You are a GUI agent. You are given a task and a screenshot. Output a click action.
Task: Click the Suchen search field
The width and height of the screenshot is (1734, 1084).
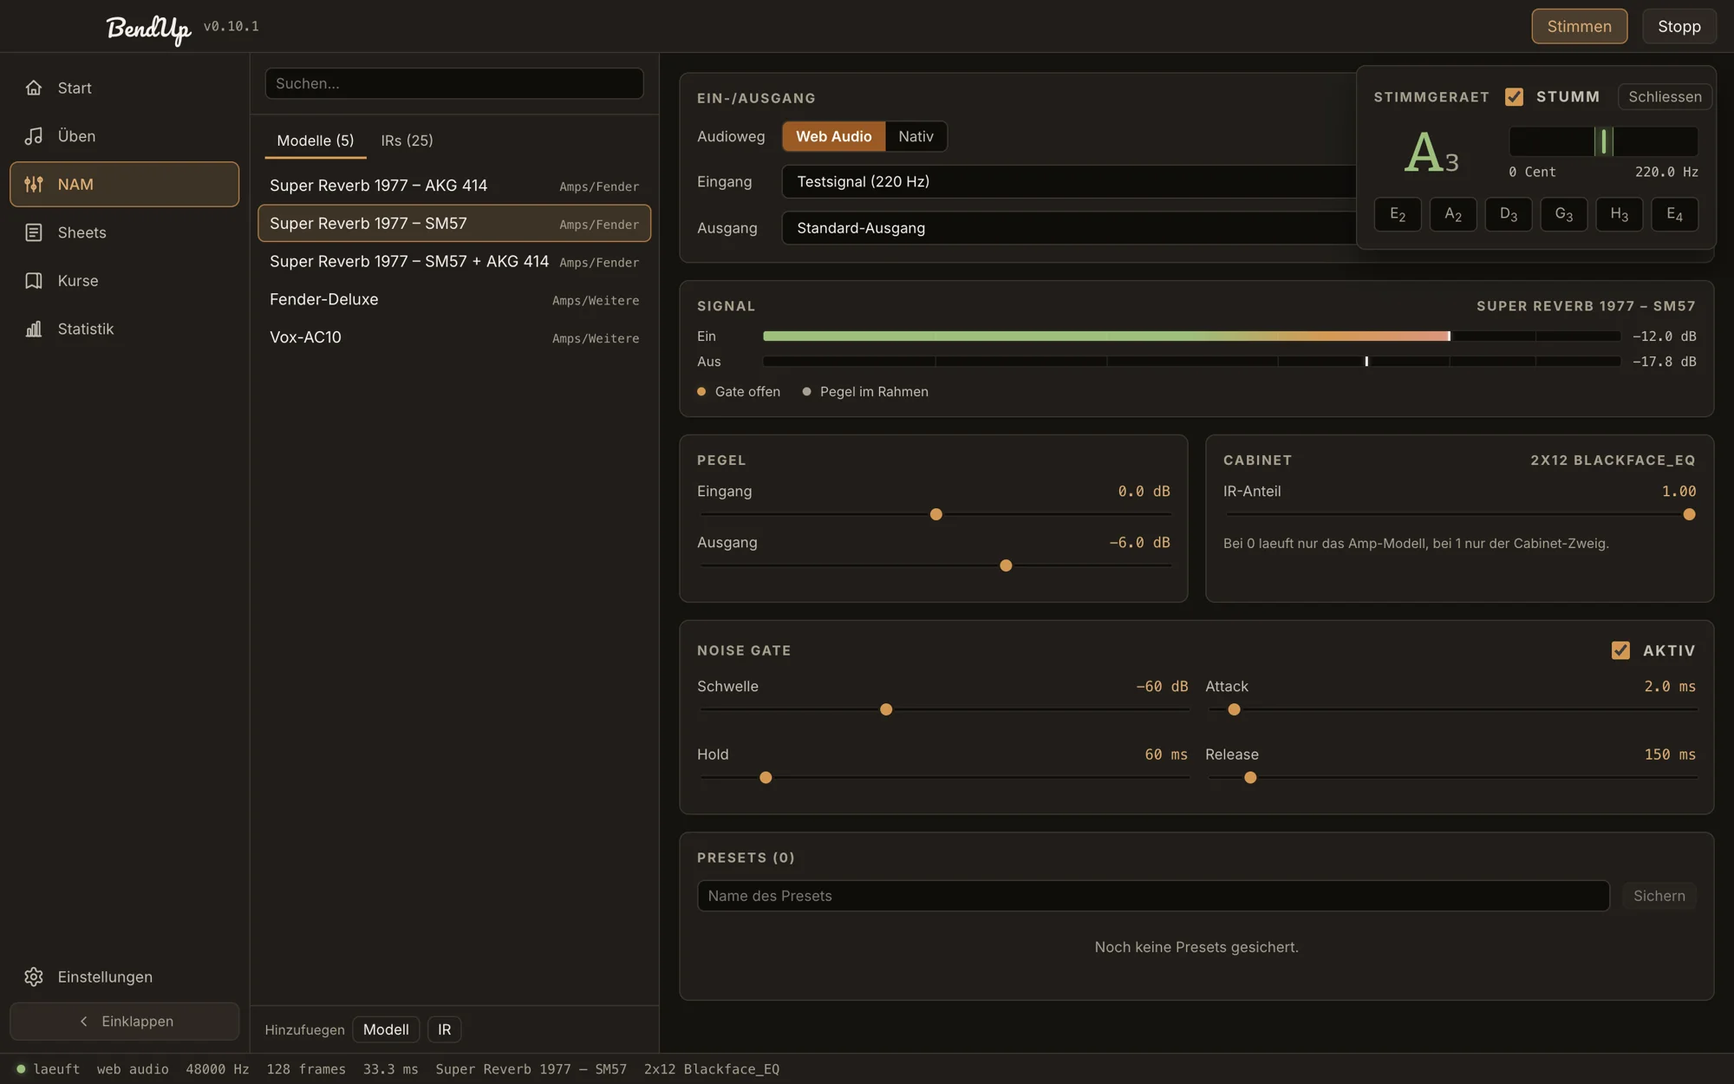pyautogui.click(x=454, y=83)
